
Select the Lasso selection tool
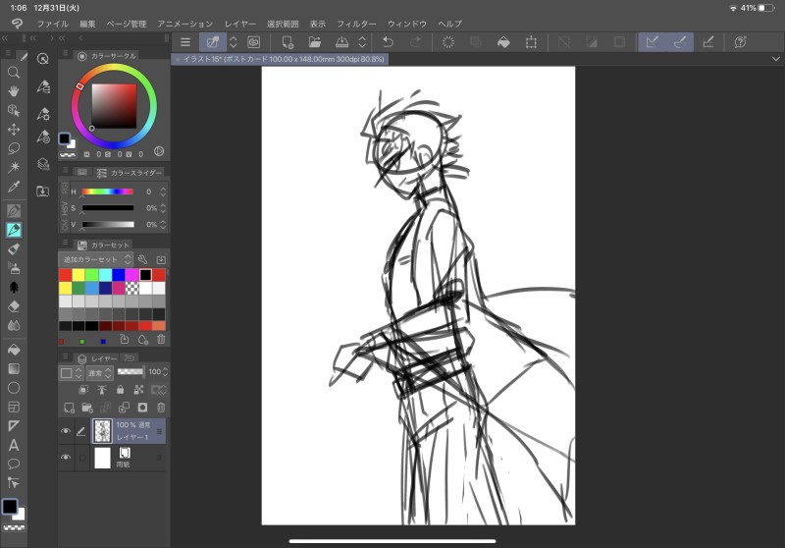click(x=14, y=148)
